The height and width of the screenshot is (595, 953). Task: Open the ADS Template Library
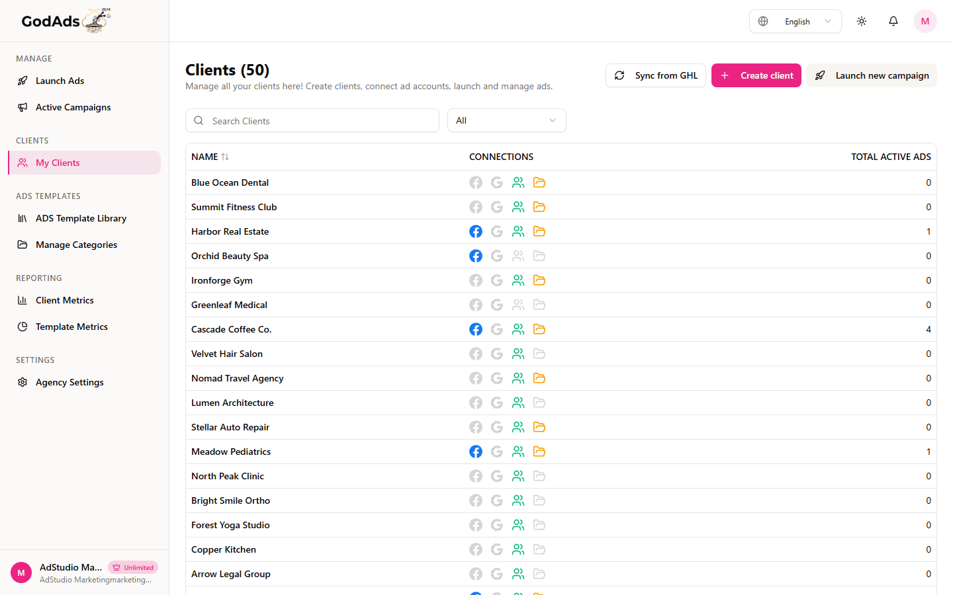click(x=81, y=218)
